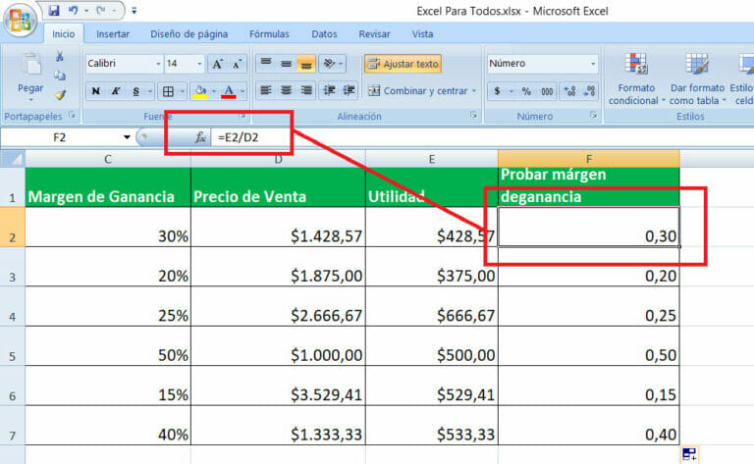This screenshot has width=754, height=464.
Task: Open the font color dropdown arrow
Action: point(242,91)
